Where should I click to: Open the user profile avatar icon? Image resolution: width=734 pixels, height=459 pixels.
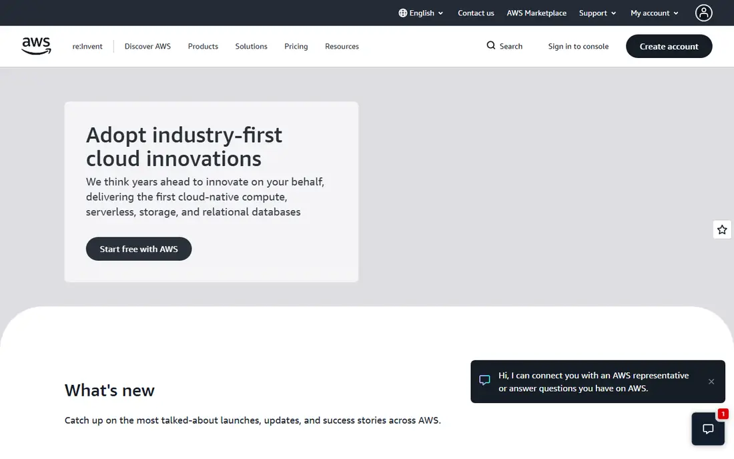(x=703, y=13)
